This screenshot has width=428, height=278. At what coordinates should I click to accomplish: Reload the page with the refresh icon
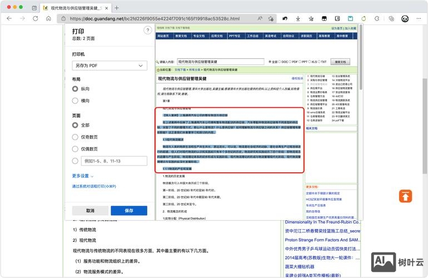pyautogui.click(x=36, y=18)
